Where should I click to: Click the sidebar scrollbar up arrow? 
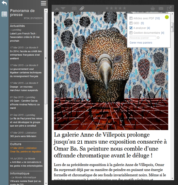tap(46, 10)
